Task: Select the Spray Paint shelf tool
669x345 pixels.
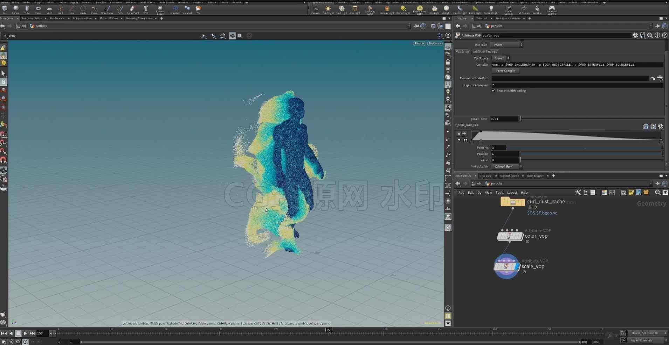Action: point(133,9)
